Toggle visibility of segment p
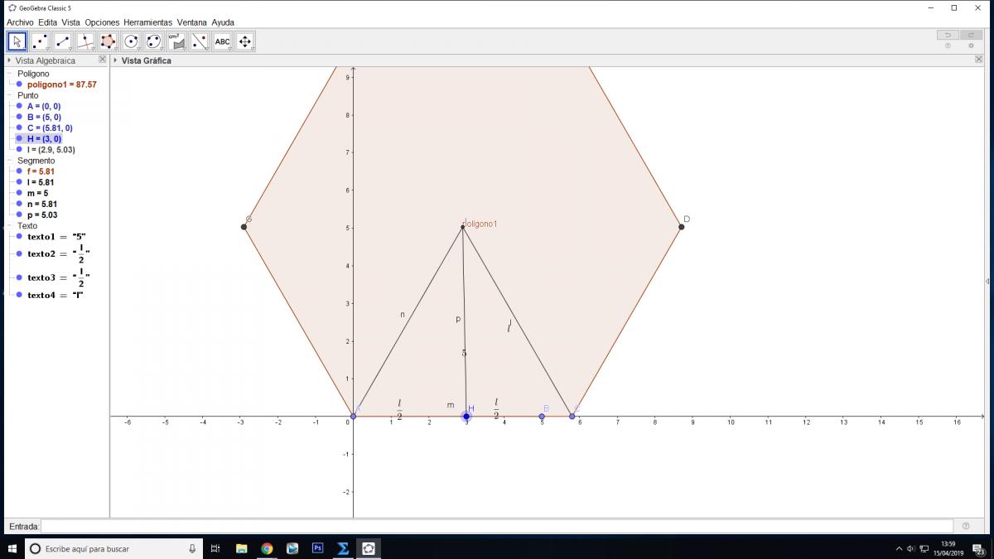Image resolution: width=994 pixels, height=559 pixels. (x=19, y=215)
